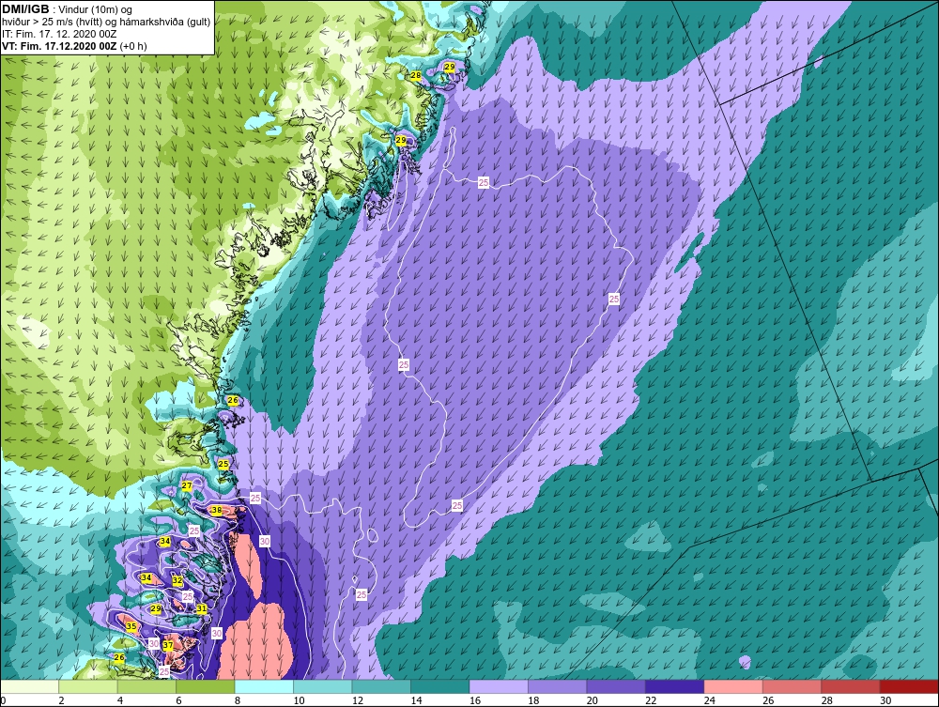Select the legend tick value 16
Screen dimensions: 939x707
475,700
